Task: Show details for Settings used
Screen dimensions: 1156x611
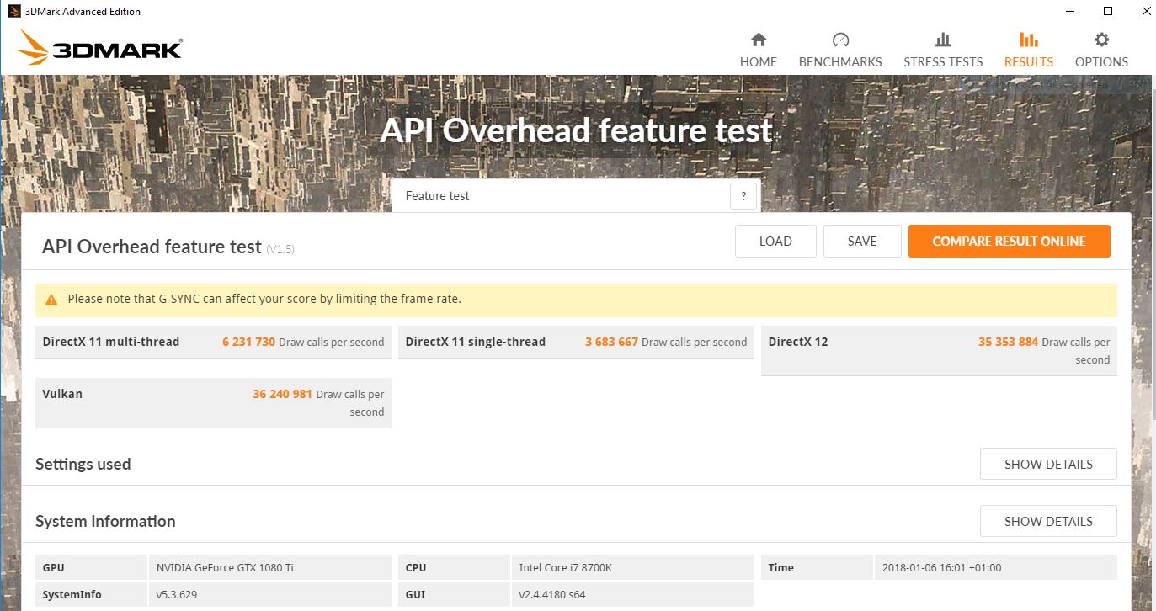Action: tap(1048, 464)
